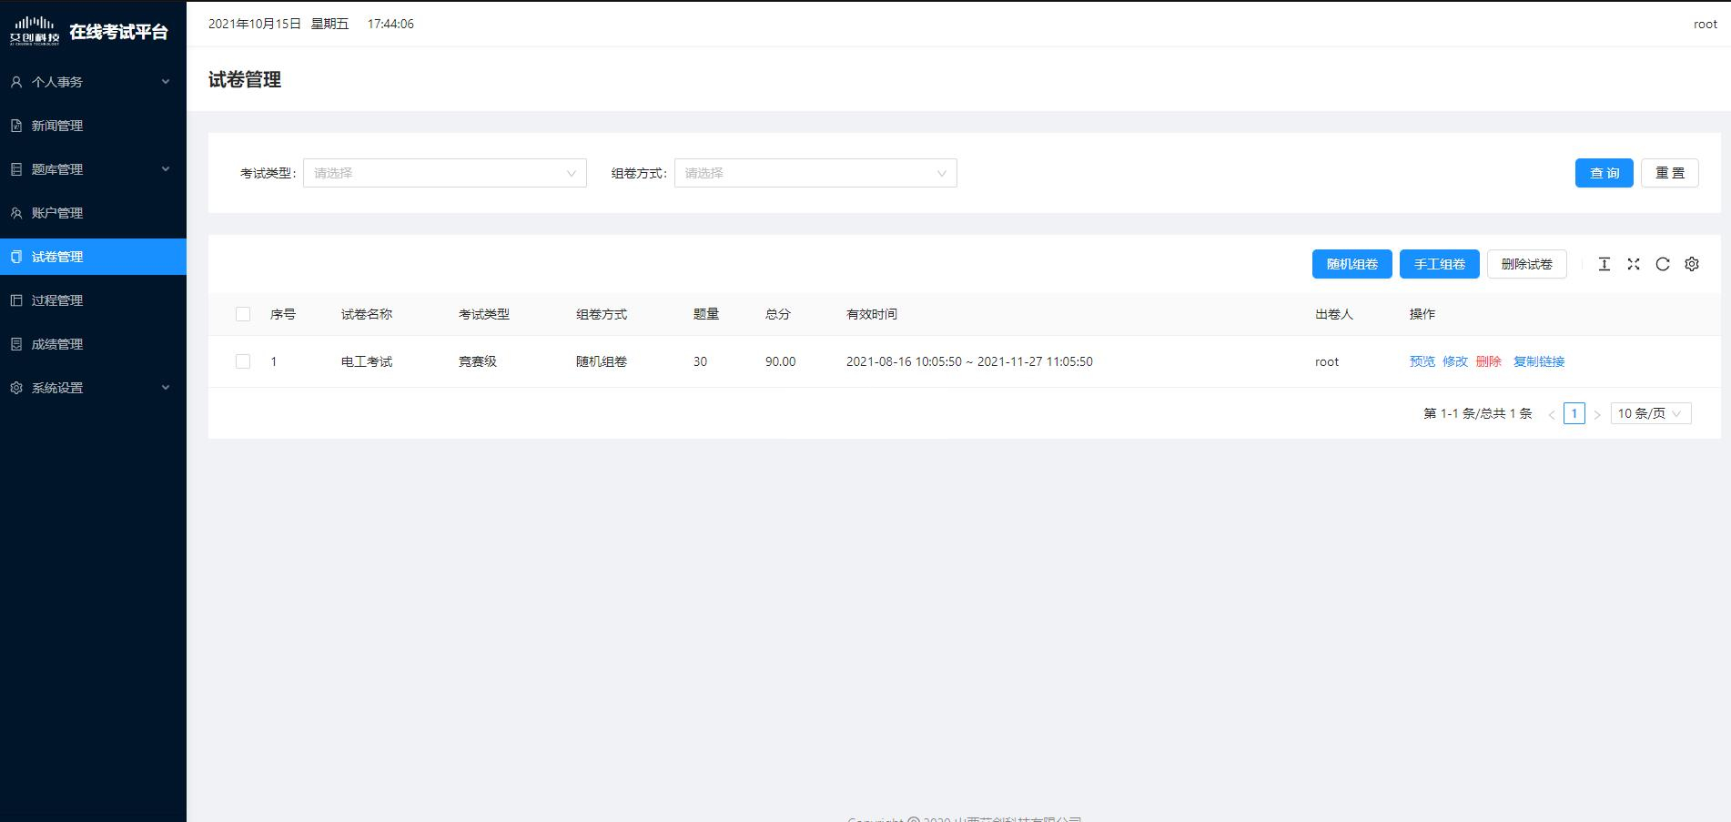Viewport: 1731px width, 822px height.
Task: Click the 考试类型 column header
Action: 484,314
